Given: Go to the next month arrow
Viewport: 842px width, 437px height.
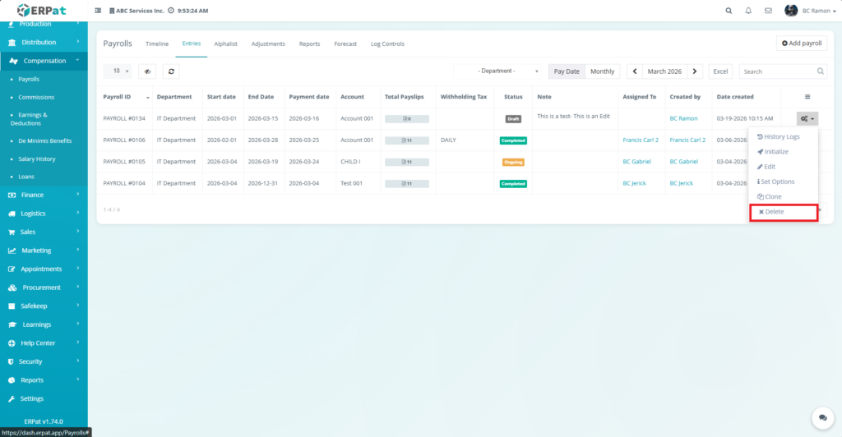Looking at the screenshot, I should point(696,71).
